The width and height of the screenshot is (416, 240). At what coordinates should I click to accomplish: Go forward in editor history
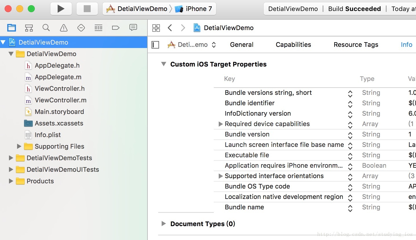(x=183, y=28)
